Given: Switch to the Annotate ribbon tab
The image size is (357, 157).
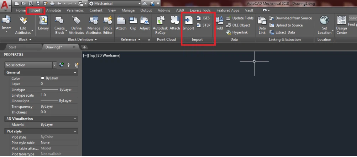Looking at the screenshot, I should pyautogui.click(x=53, y=10).
